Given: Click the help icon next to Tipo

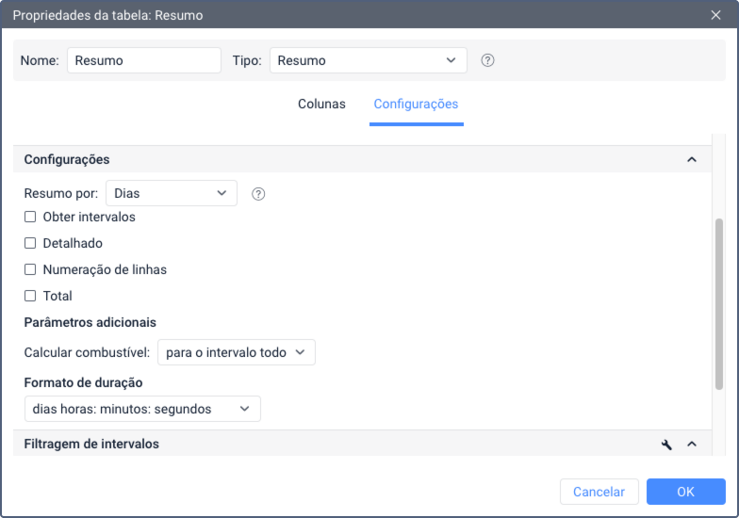Looking at the screenshot, I should [x=487, y=60].
